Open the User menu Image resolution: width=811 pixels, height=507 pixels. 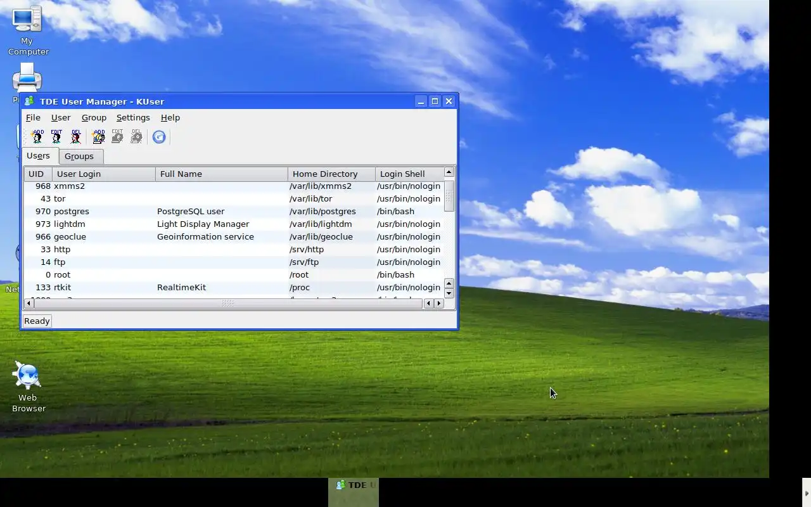click(61, 117)
